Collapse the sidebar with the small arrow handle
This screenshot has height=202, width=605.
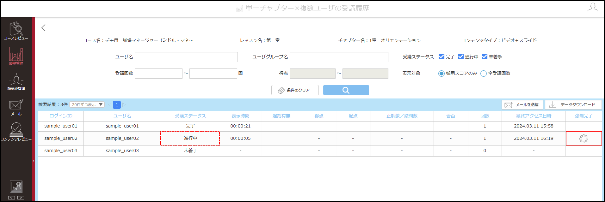pyautogui.click(x=34, y=161)
